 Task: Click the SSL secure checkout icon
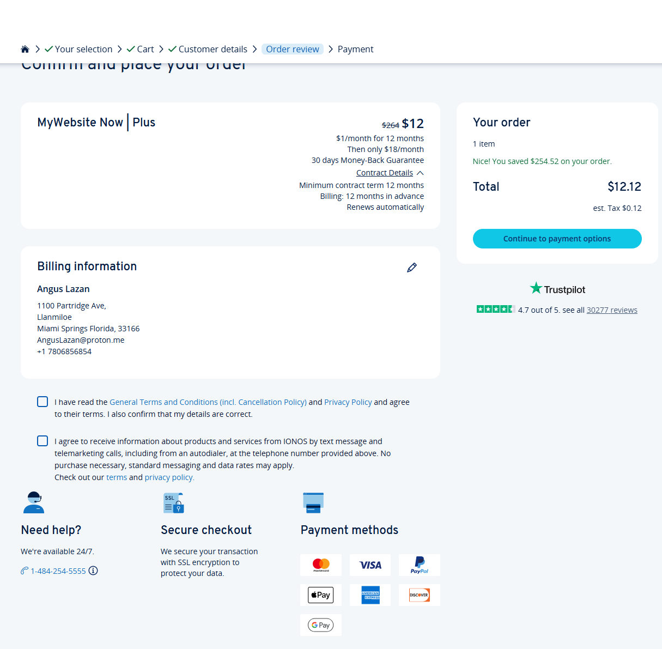pyautogui.click(x=174, y=503)
